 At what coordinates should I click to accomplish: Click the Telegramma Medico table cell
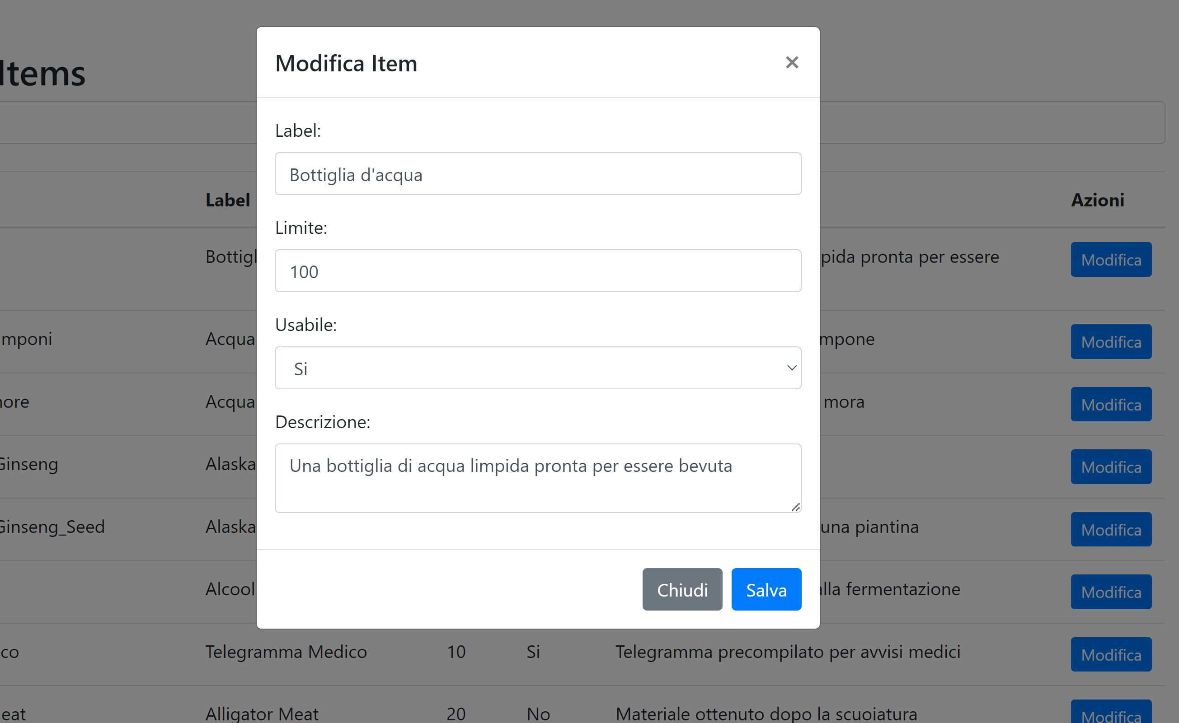click(x=286, y=652)
